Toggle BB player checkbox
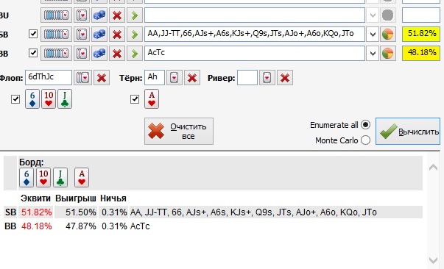 [33, 53]
